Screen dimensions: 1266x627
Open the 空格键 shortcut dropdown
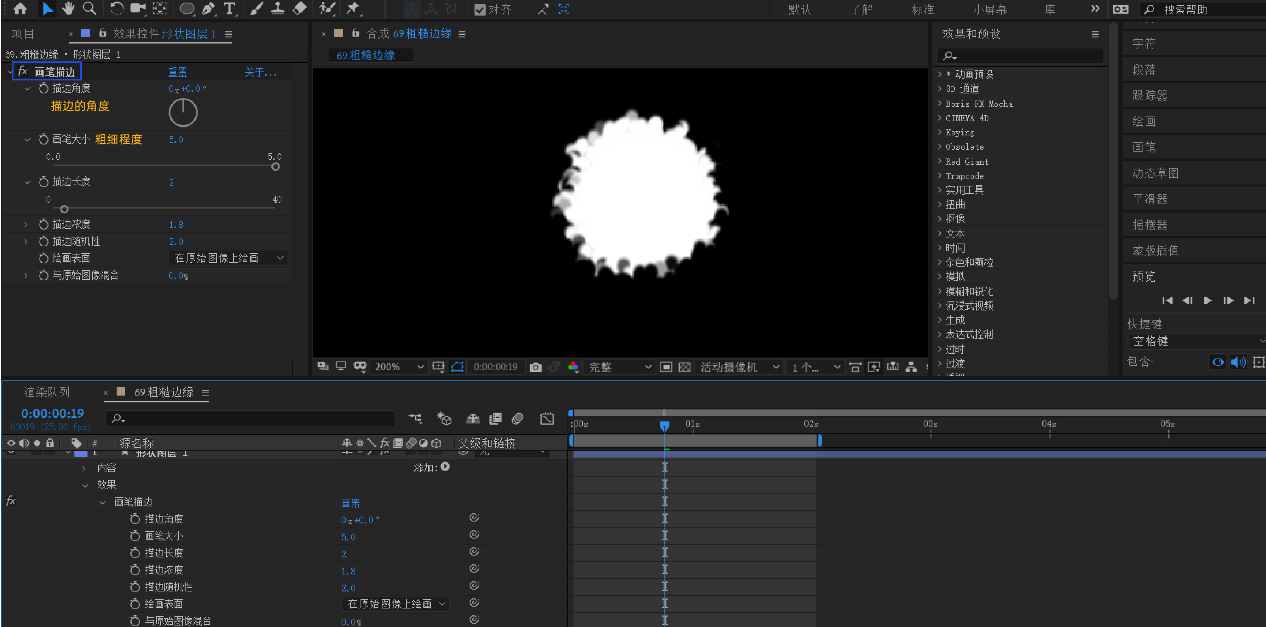point(1197,341)
